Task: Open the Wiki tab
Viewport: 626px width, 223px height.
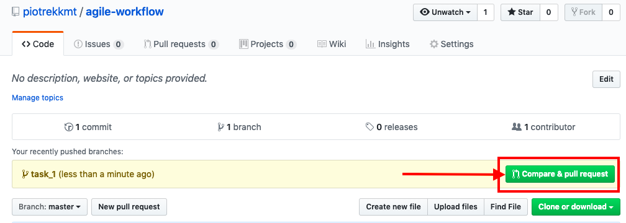Action: 332,44
